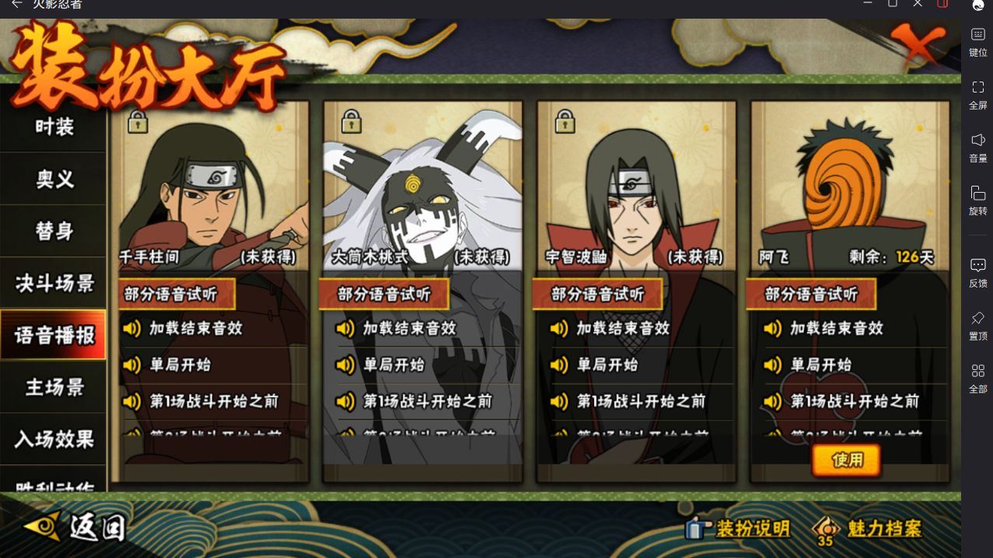The image size is (993, 558).
Task: Close 装扮大厅 with the orange X
Action: coord(918,45)
